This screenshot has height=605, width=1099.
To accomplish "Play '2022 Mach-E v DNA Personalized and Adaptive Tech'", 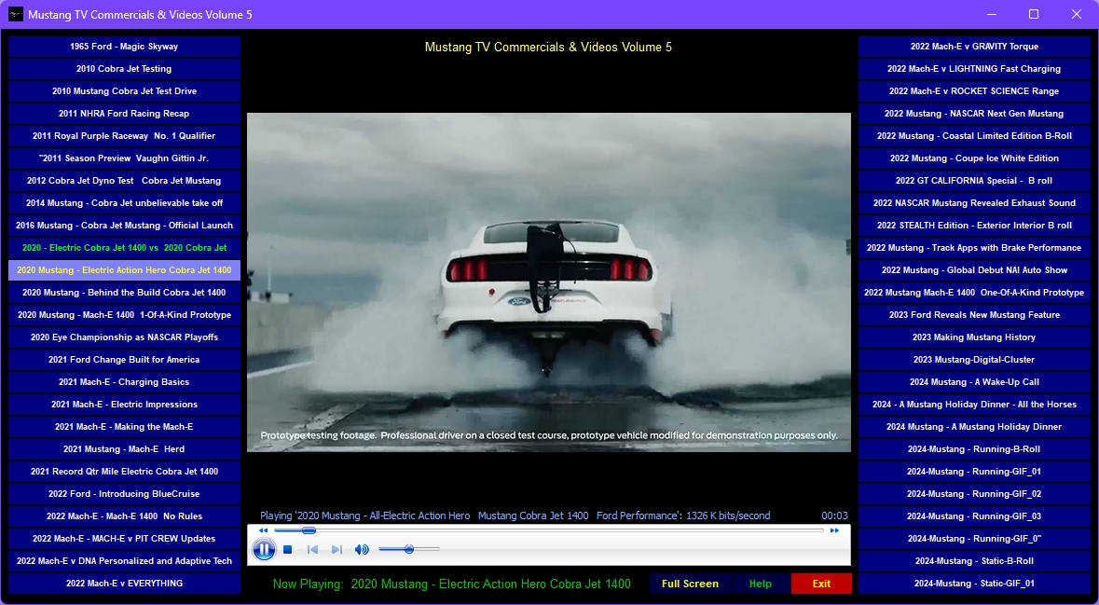I will 124,561.
